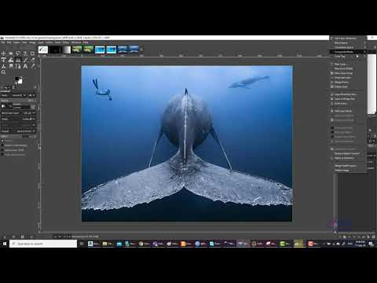Image resolution: width=377 pixels, height=283 pixels.
Task: Select the Crop tool
Action: tap(32, 53)
